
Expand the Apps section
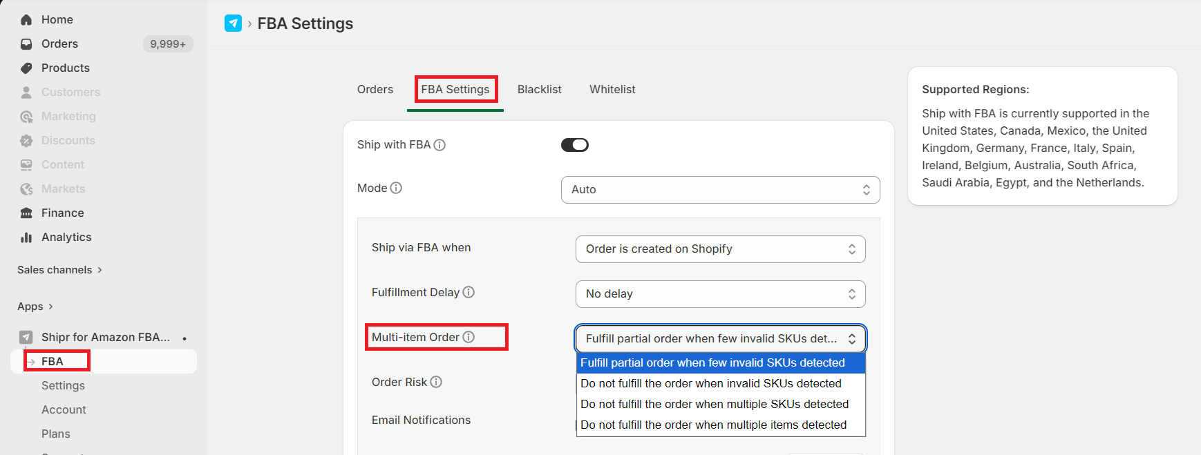35,307
